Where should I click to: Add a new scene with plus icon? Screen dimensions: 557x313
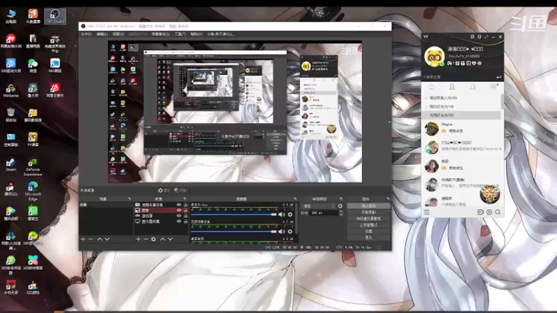(x=83, y=239)
